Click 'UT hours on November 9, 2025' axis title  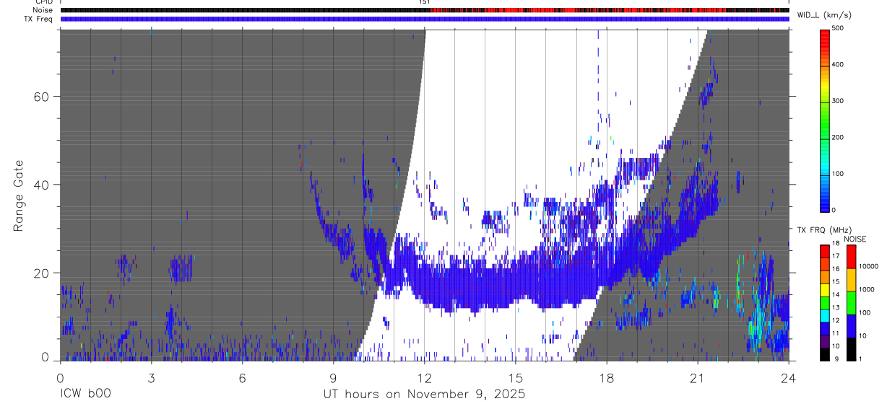pyautogui.click(x=423, y=395)
